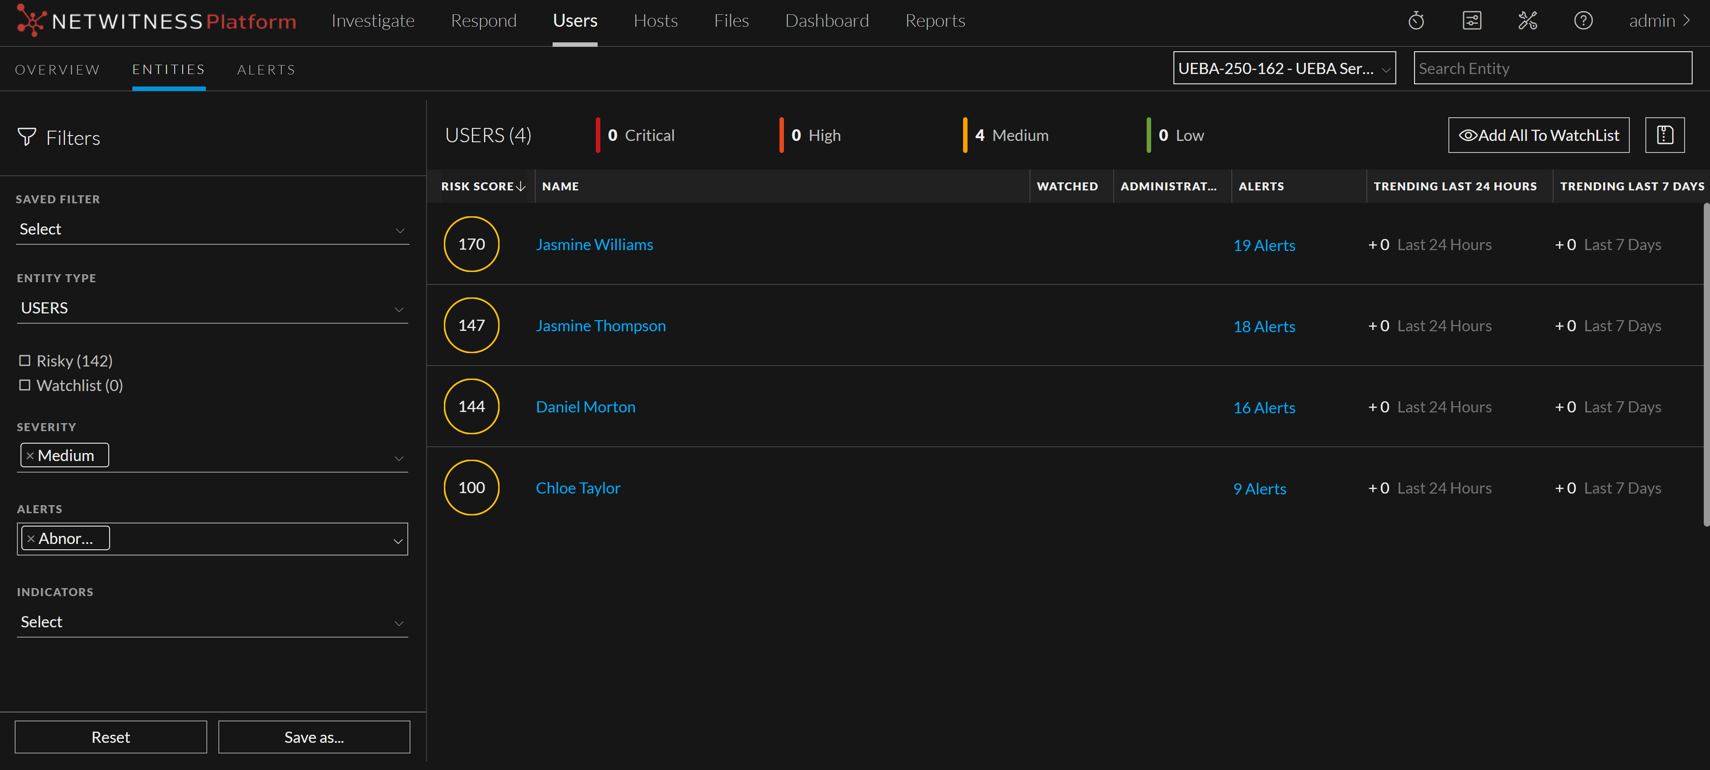Click the Reset filters button
1710x770 pixels.
(x=111, y=737)
